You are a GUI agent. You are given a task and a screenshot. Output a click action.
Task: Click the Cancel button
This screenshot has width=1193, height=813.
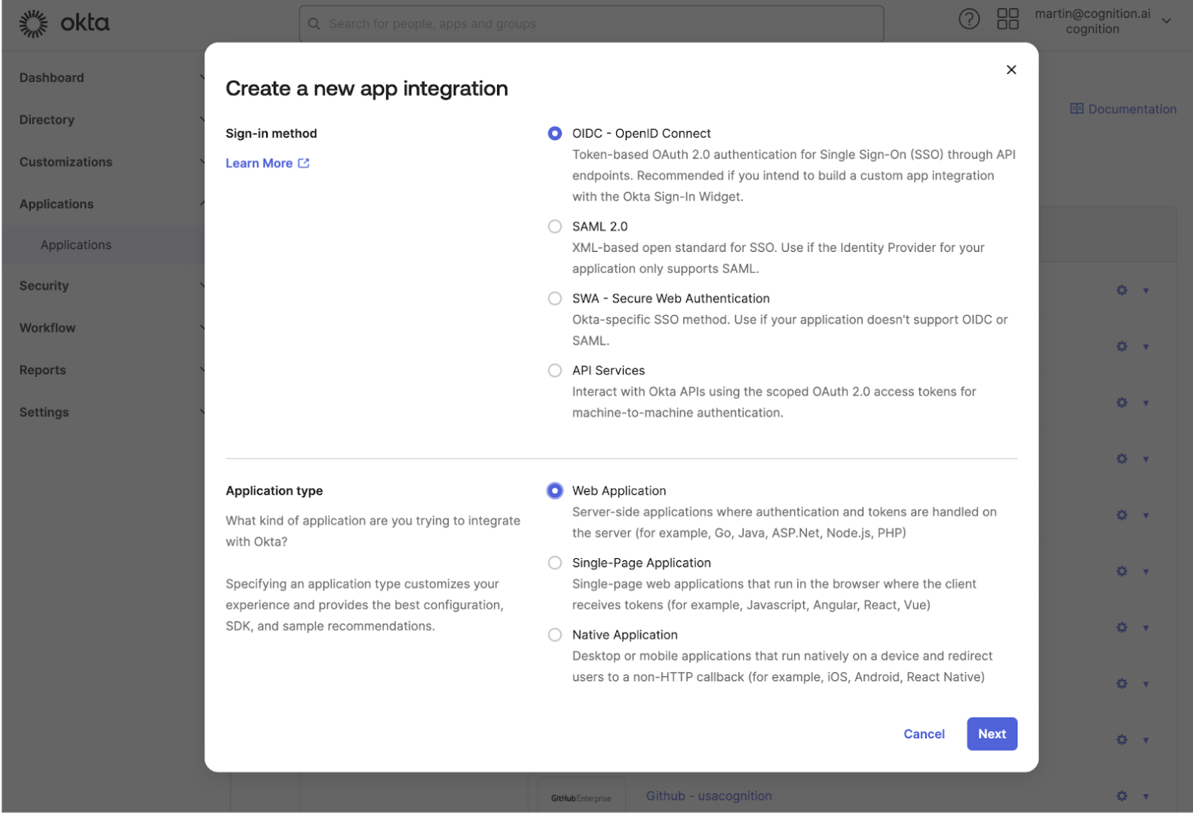coord(924,734)
